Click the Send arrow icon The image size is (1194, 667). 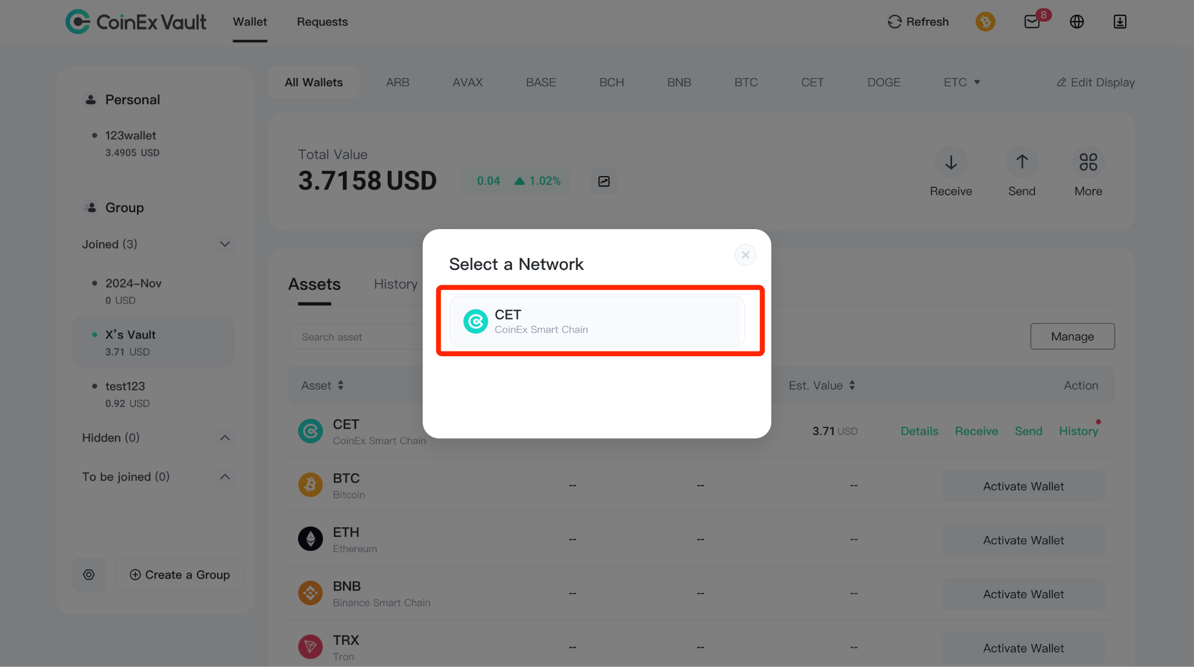tap(1022, 162)
